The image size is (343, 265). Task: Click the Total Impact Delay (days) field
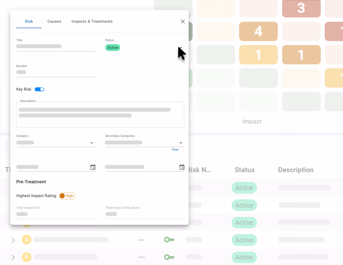click(145, 214)
